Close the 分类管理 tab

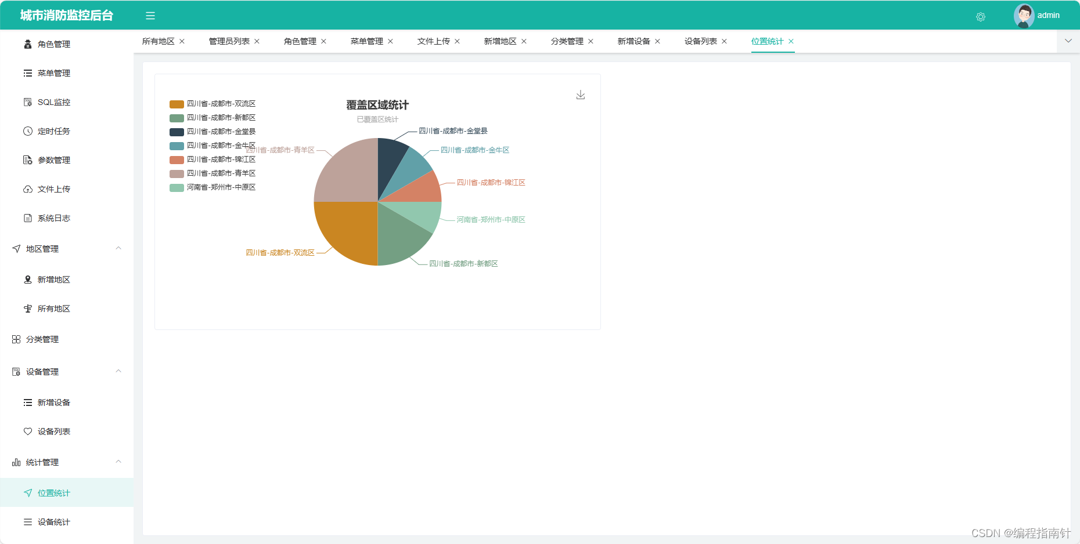(x=591, y=41)
